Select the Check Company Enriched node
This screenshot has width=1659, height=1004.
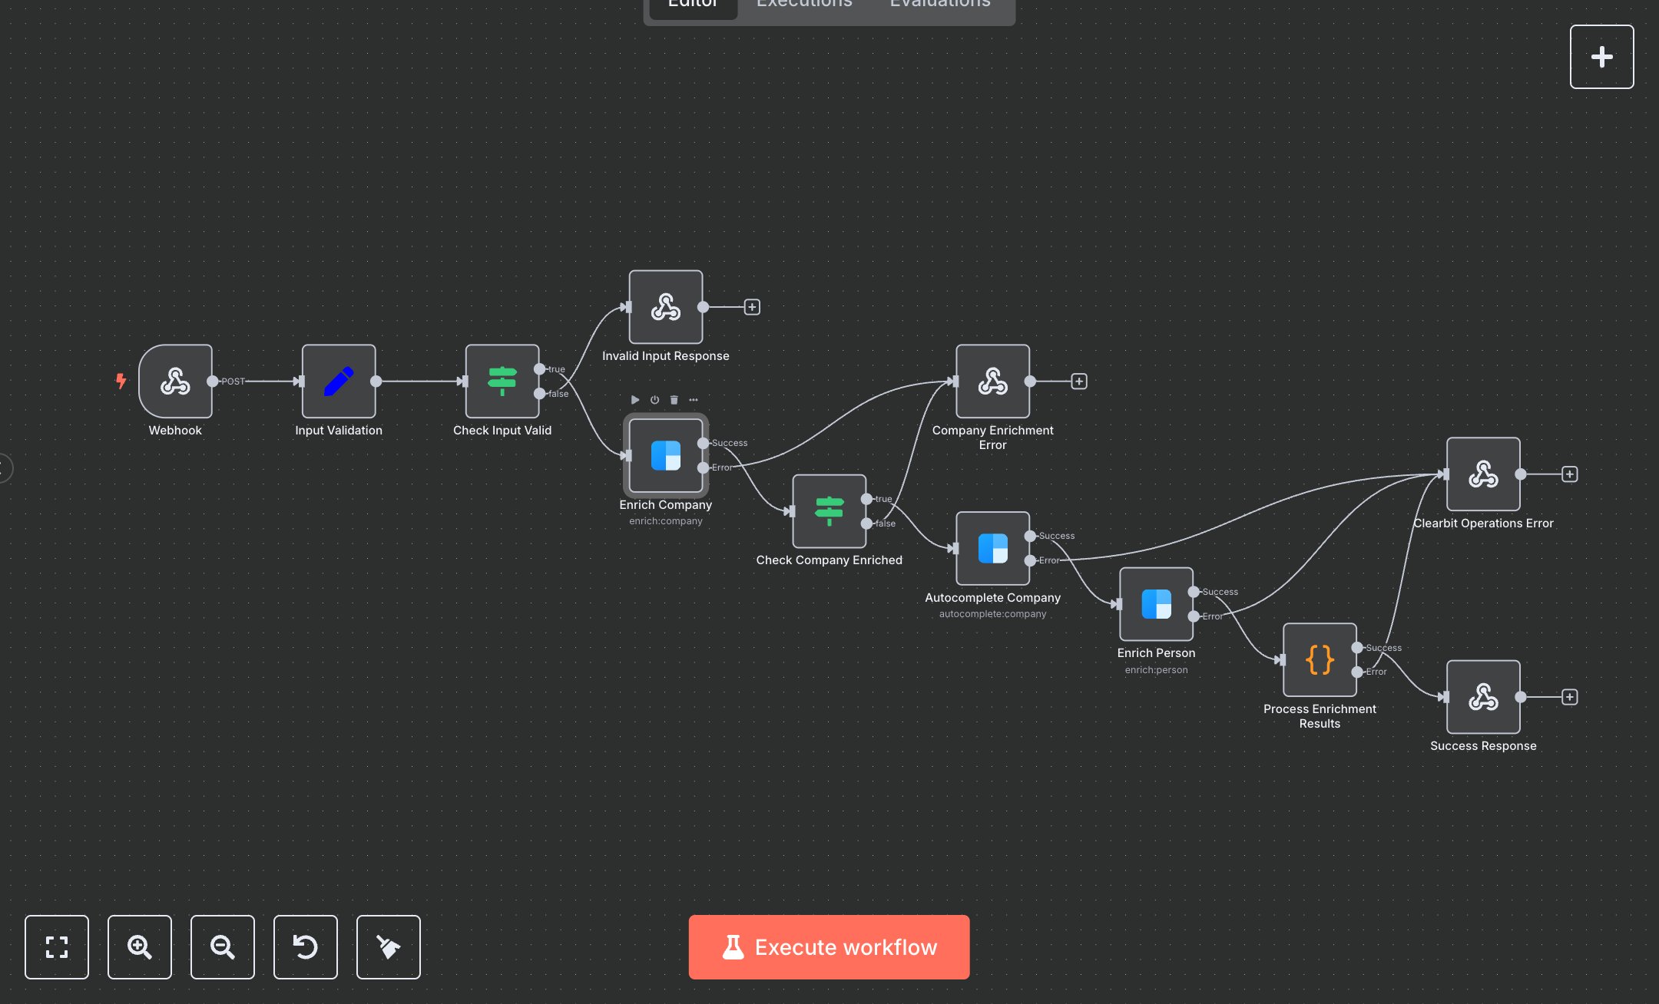coord(829,511)
